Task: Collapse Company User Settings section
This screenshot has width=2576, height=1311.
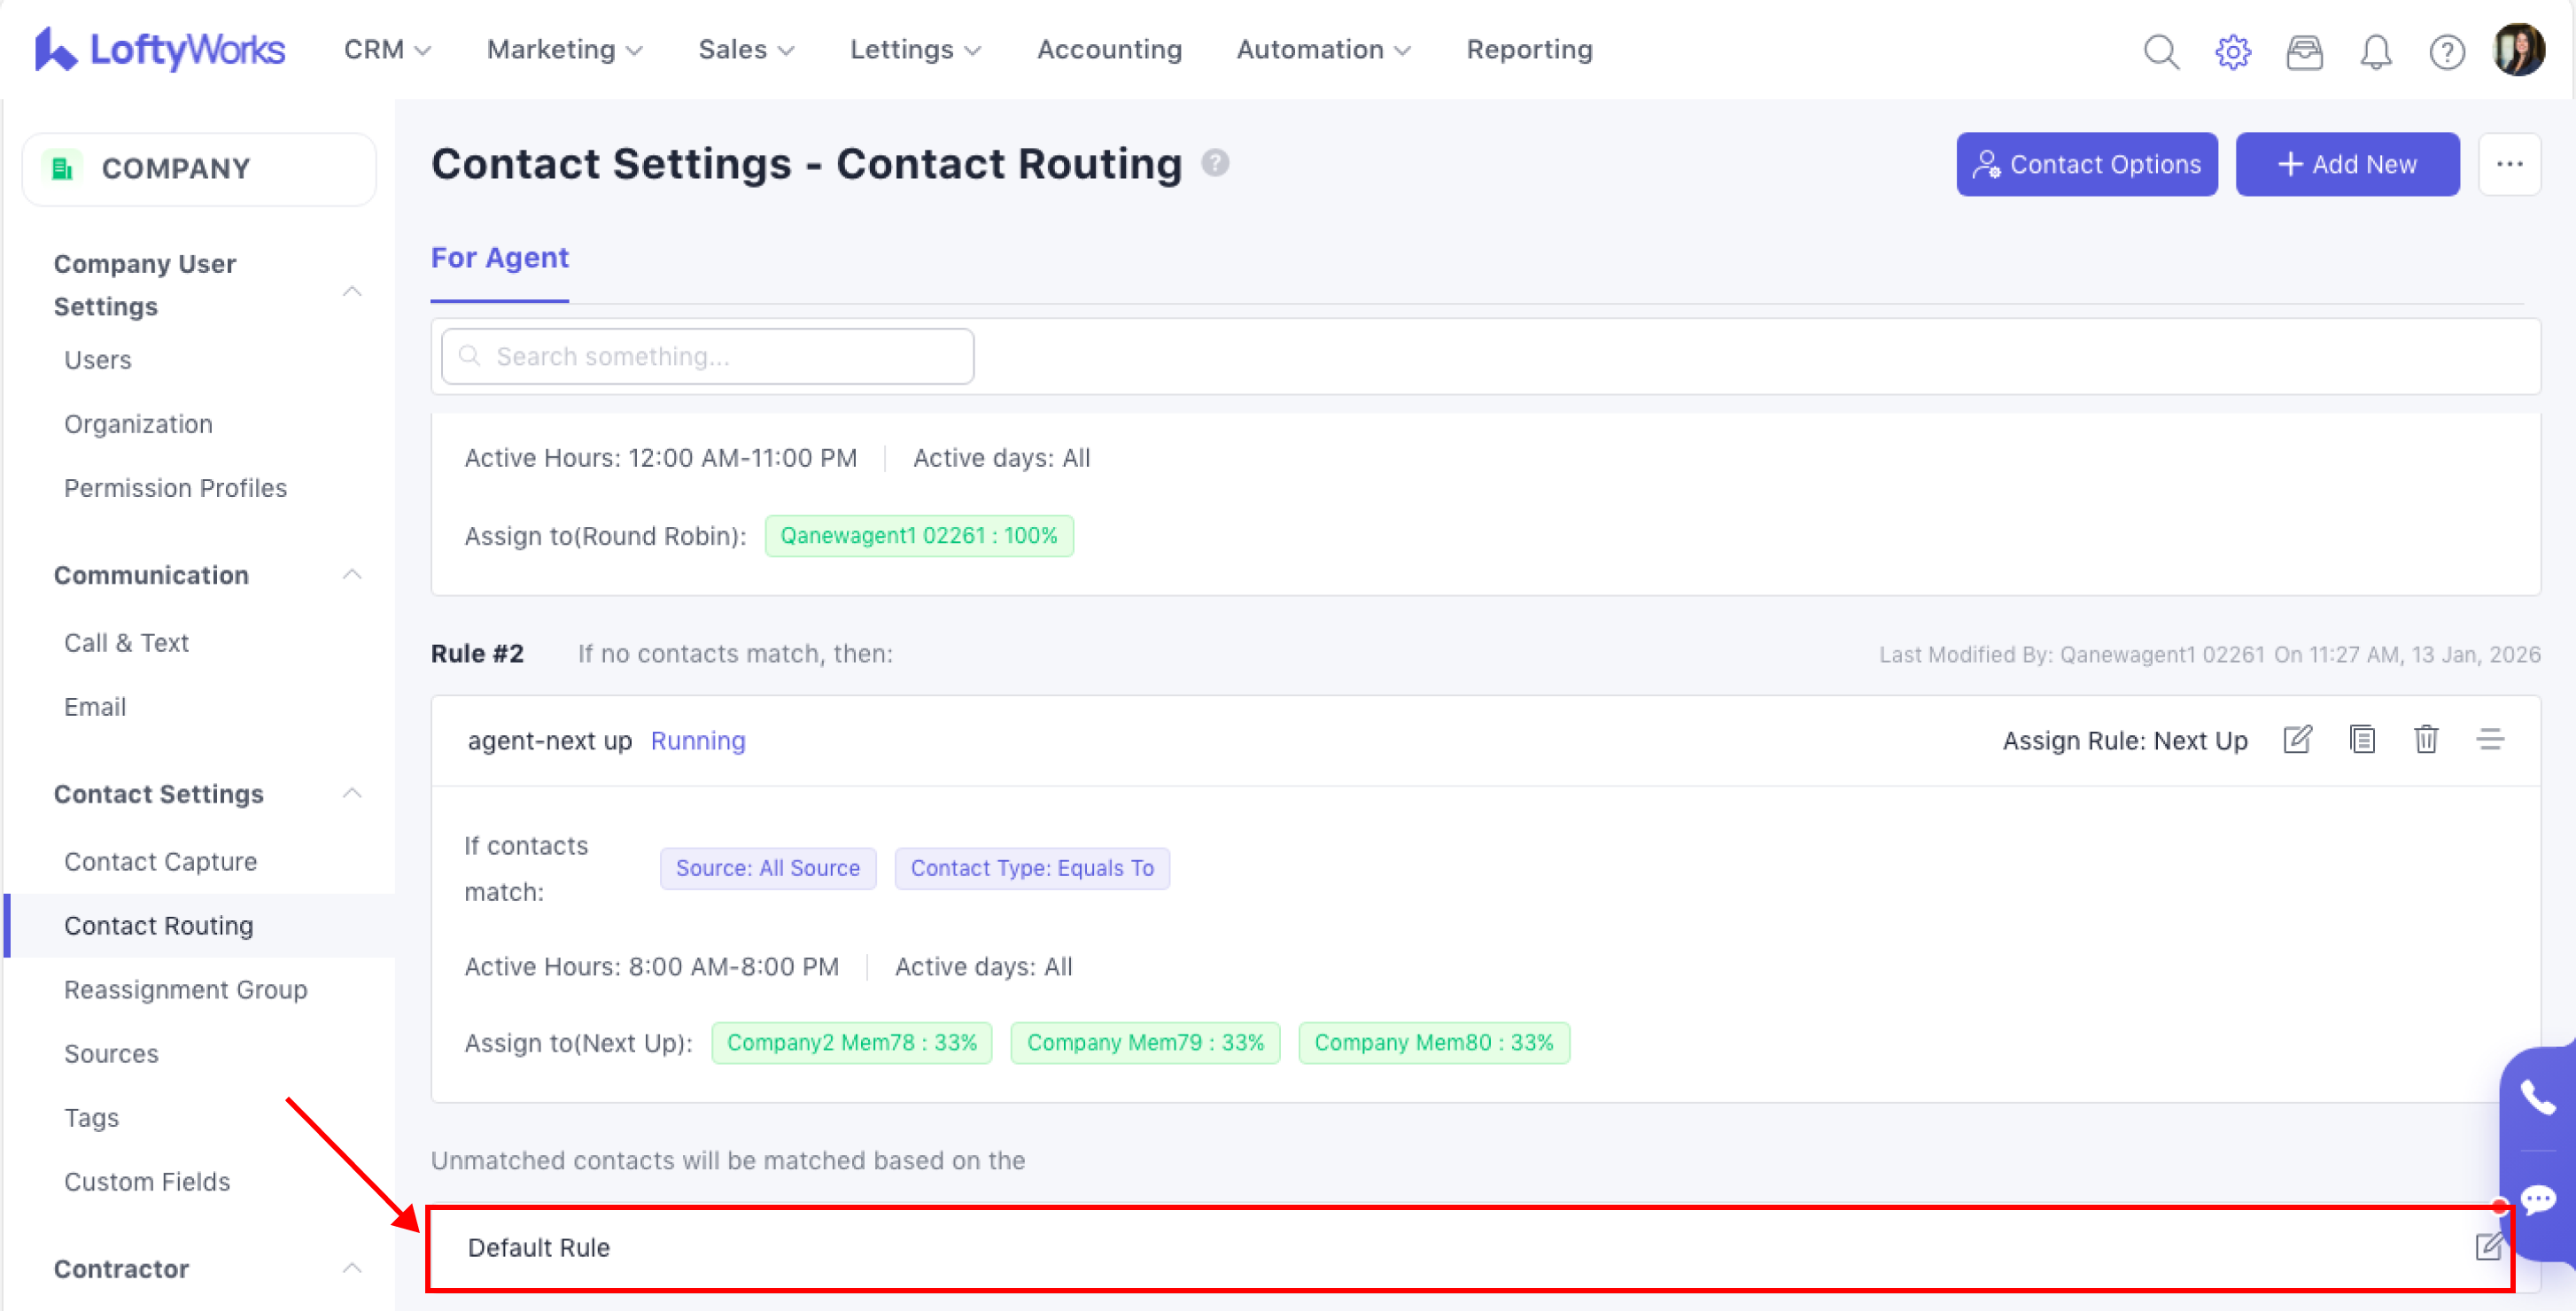Action: (x=351, y=291)
